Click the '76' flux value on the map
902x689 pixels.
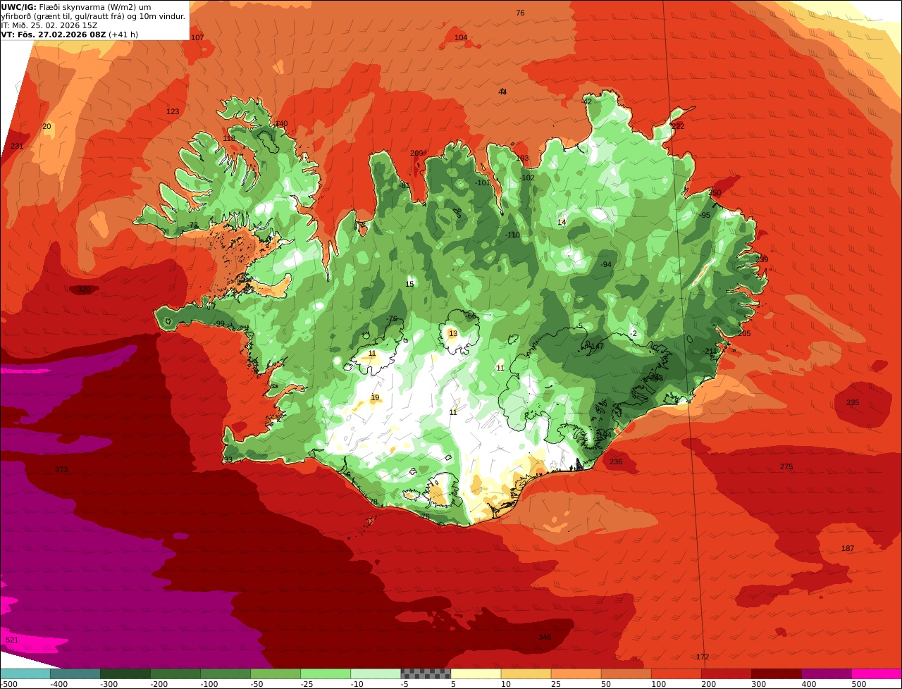pos(520,13)
